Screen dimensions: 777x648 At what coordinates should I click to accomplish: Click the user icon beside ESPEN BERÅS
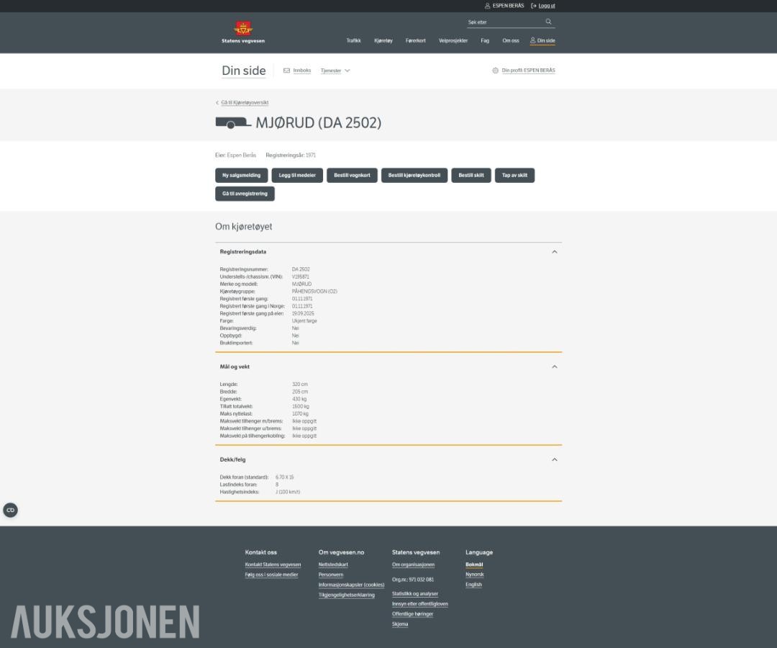click(487, 6)
